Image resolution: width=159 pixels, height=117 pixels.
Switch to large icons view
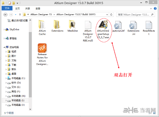click(x=154, y=113)
